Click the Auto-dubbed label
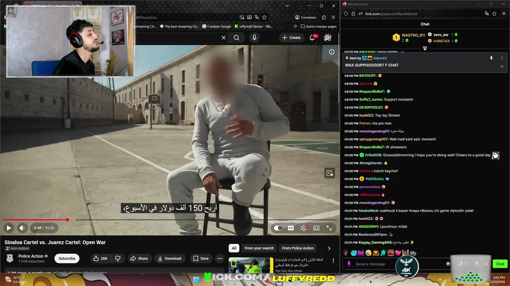Viewport: 510px width, 286px height. tap(16, 249)
